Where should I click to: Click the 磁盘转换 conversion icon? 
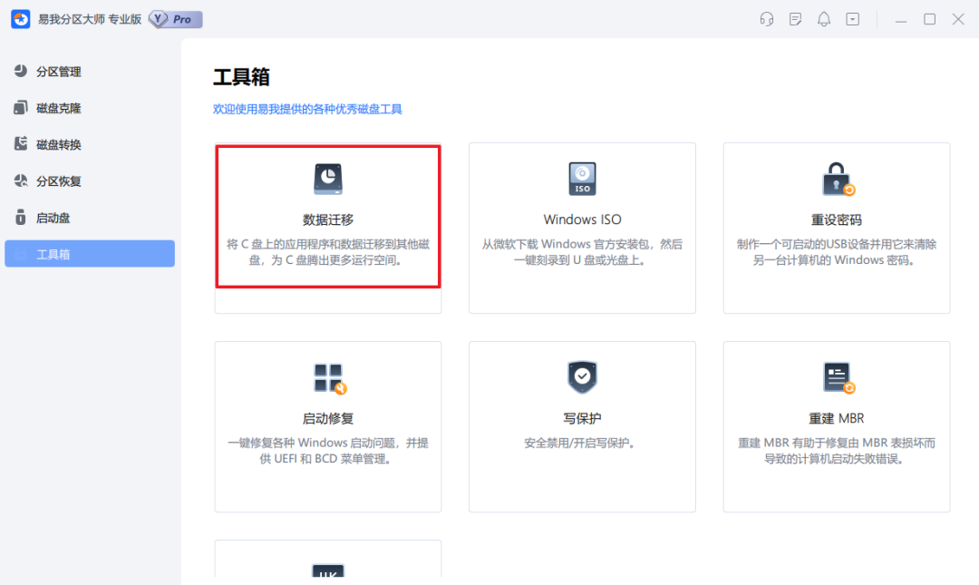pos(21,143)
